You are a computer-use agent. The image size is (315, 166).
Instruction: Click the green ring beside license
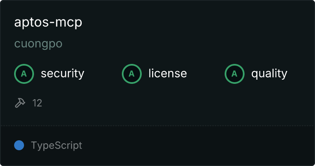131,73
